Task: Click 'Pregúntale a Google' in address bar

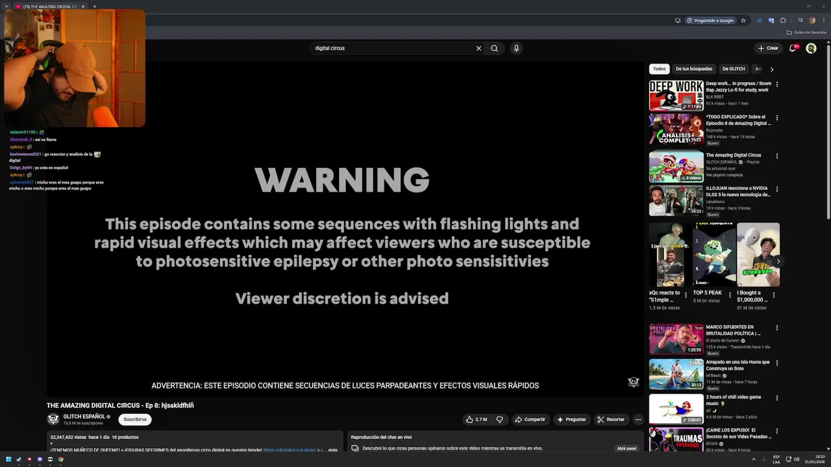Action: (710, 20)
